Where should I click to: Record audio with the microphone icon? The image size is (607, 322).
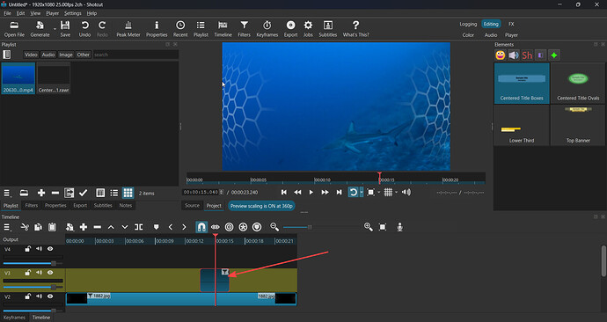[x=400, y=227]
